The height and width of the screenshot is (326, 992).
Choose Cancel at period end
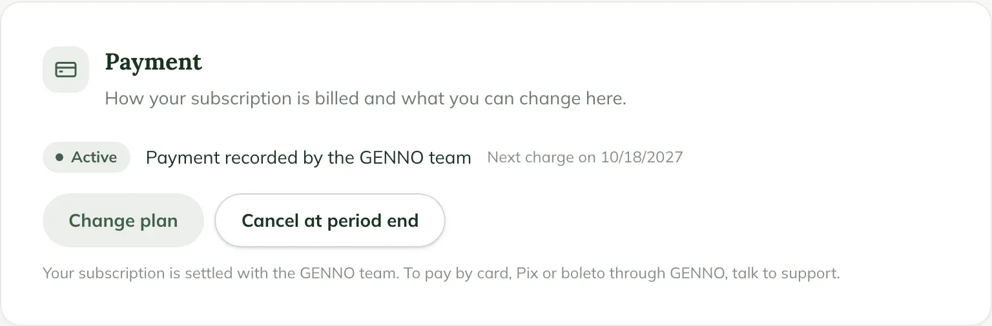(330, 220)
